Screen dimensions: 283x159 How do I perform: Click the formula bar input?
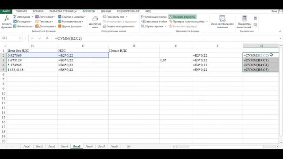tap(165, 38)
